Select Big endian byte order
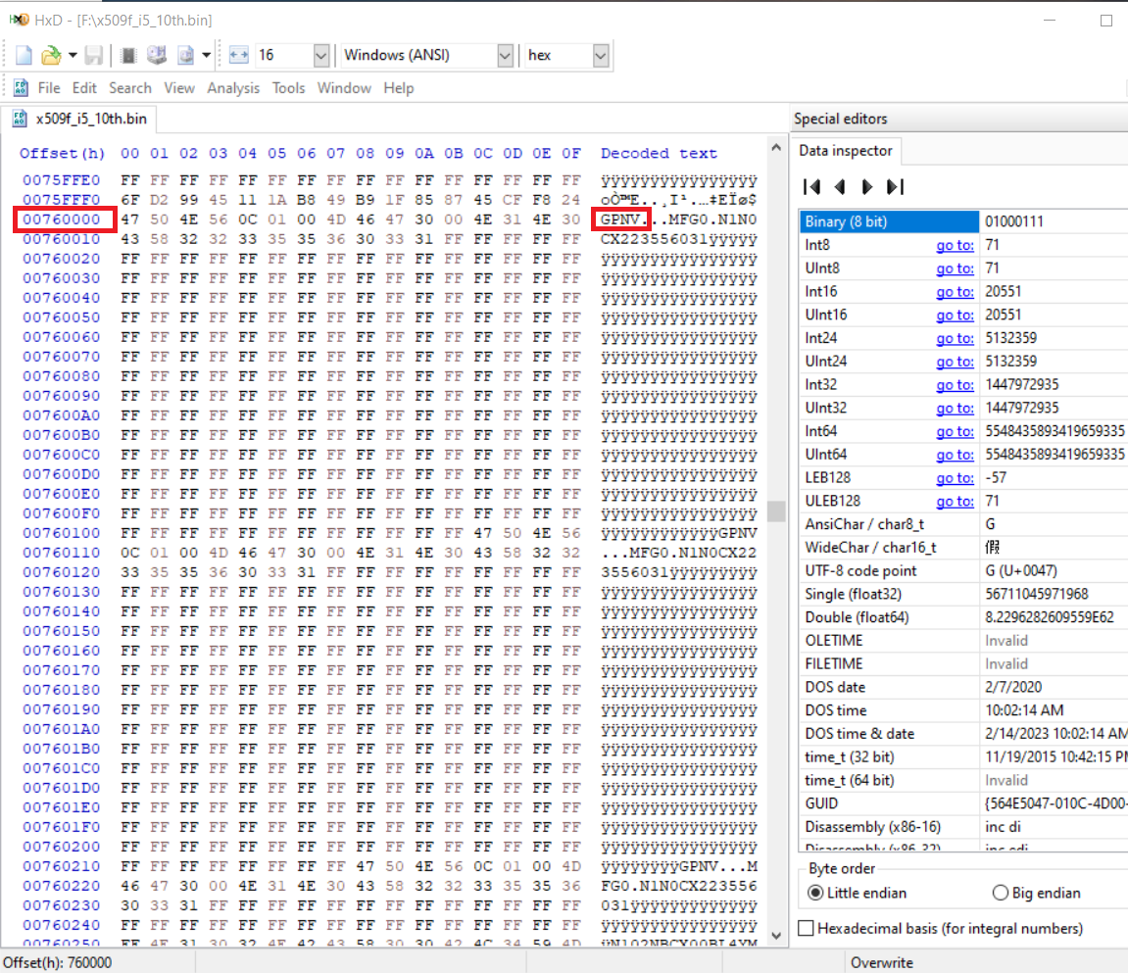The height and width of the screenshot is (973, 1128). coord(1001,893)
